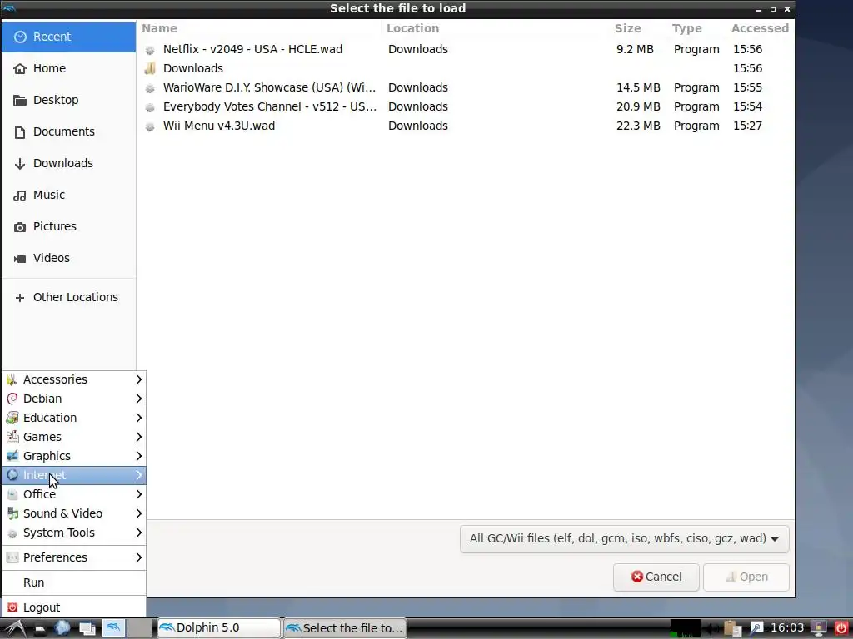Click the 15:55 accessed time cell
The image size is (853, 639).
(747, 87)
